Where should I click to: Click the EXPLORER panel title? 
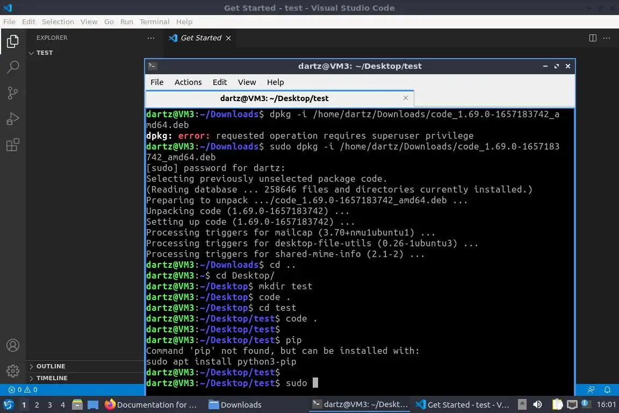pos(52,38)
